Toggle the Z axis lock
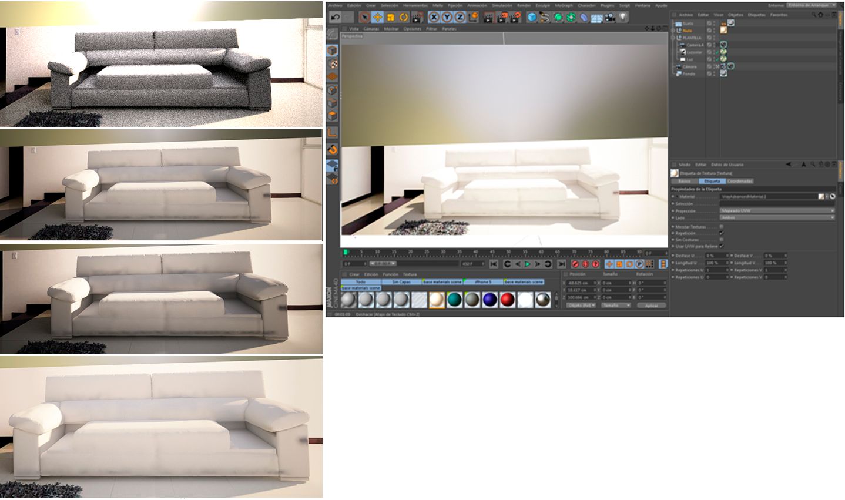 pos(460,17)
